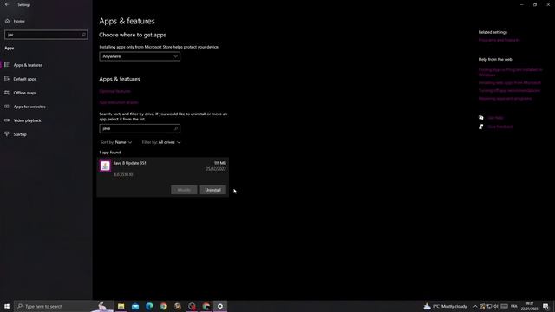
Task: Open the weather Mostly cloudy widget
Action: pos(445,306)
